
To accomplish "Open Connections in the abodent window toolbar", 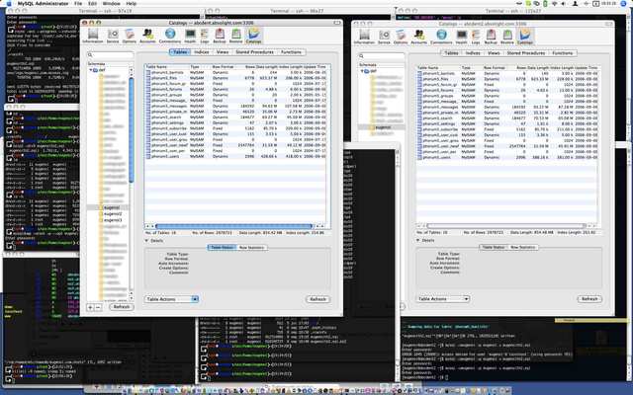I will click(169, 38).
